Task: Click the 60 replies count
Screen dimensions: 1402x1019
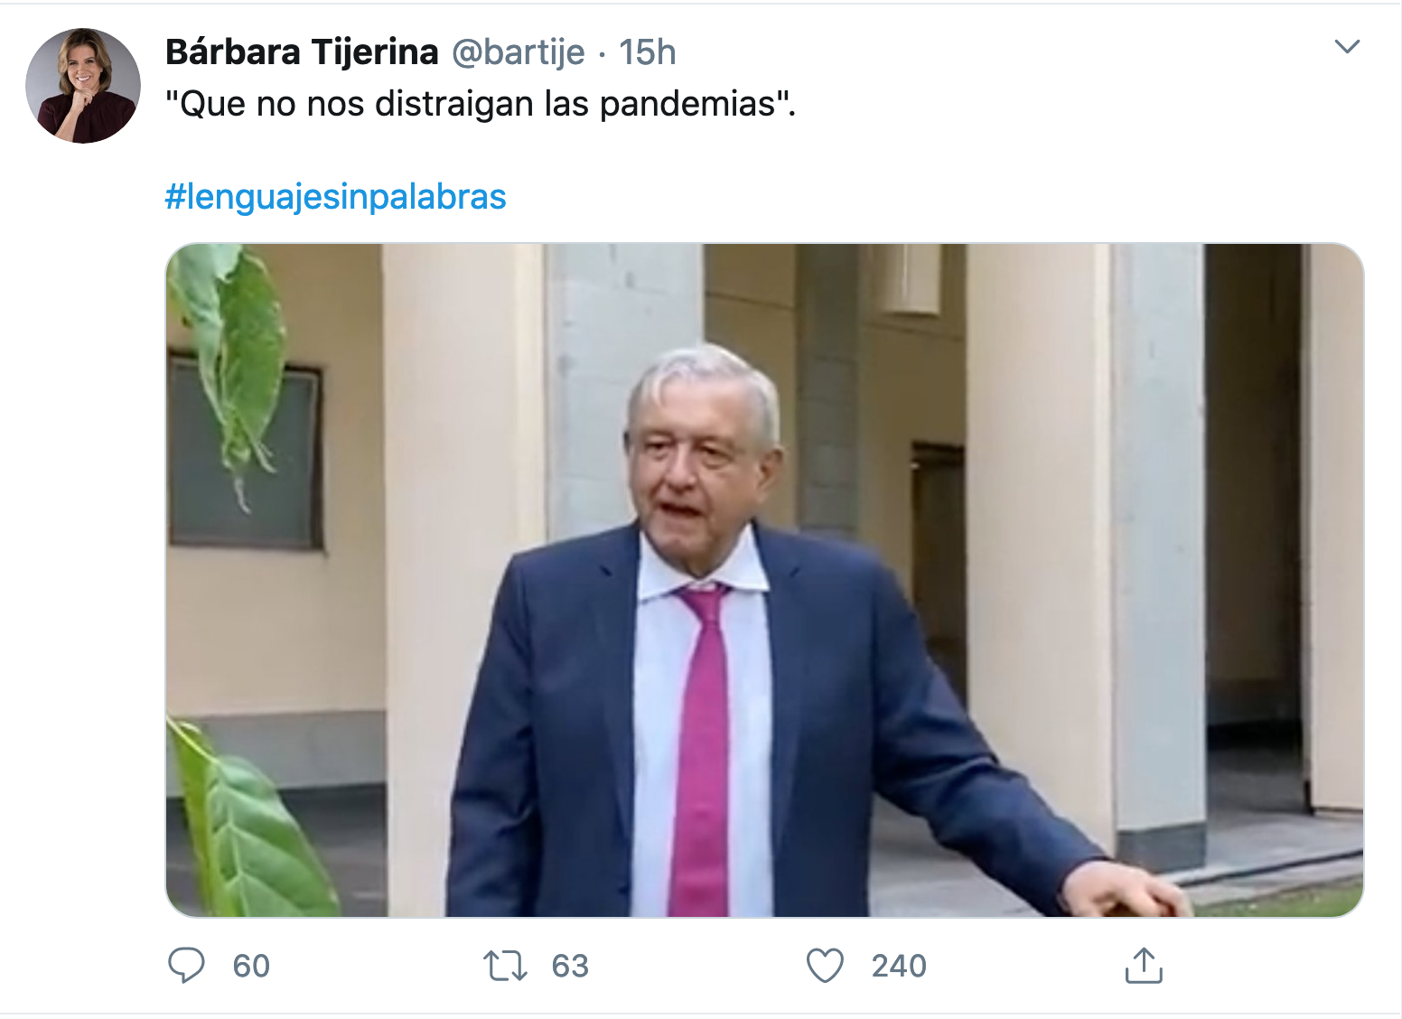Action: click(251, 966)
